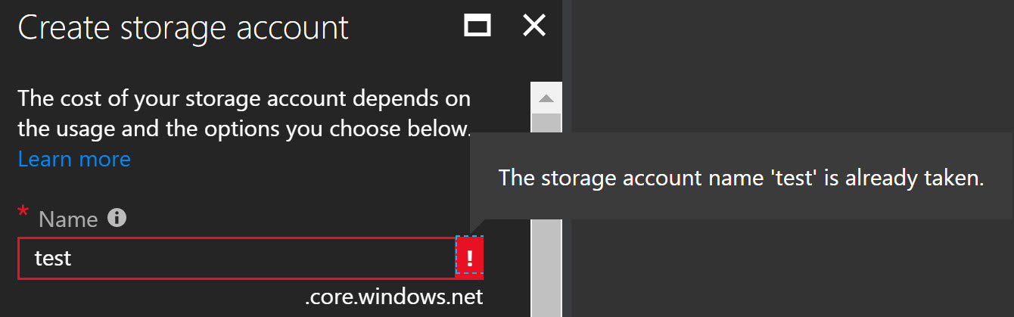1014x317 pixels.
Task: Click empty header space left of maximize icon
Action: pyautogui.click(x=405, y=27)
